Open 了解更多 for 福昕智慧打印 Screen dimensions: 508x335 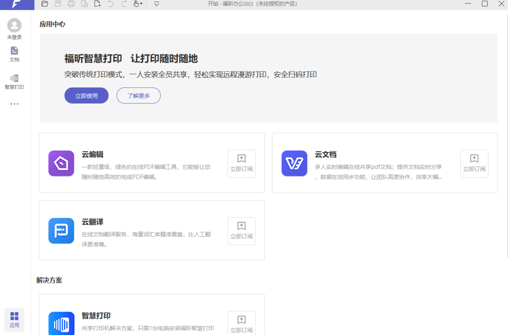pos(138,95)
